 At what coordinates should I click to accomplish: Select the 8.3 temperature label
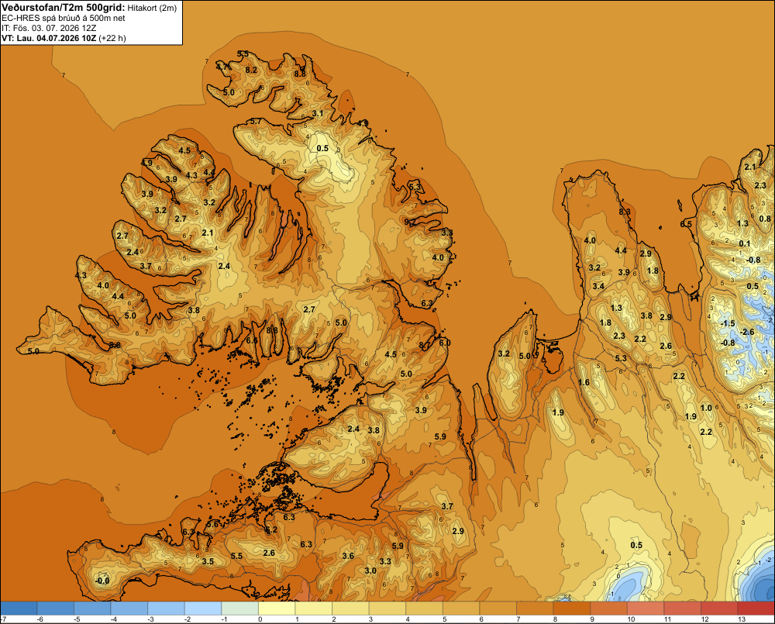tap(624, 212)
